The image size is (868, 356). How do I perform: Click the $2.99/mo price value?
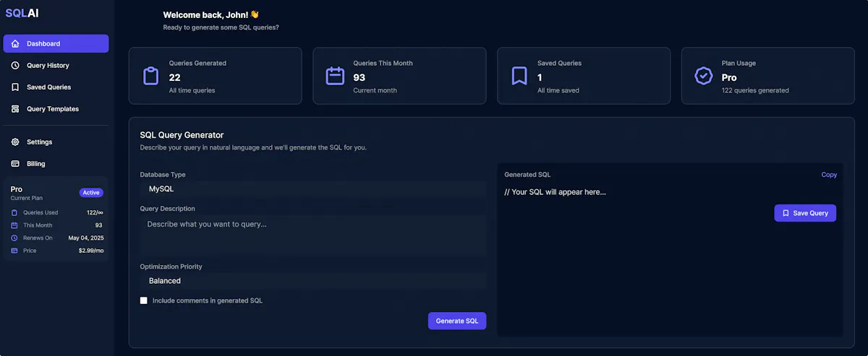[x=90, y=251]
